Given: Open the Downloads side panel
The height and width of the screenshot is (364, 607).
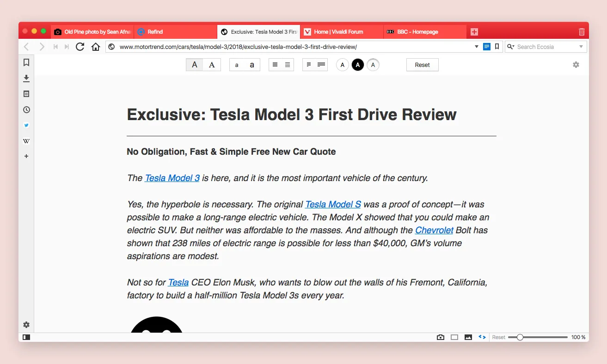Looking at the screenshot, I should [26, 78].
